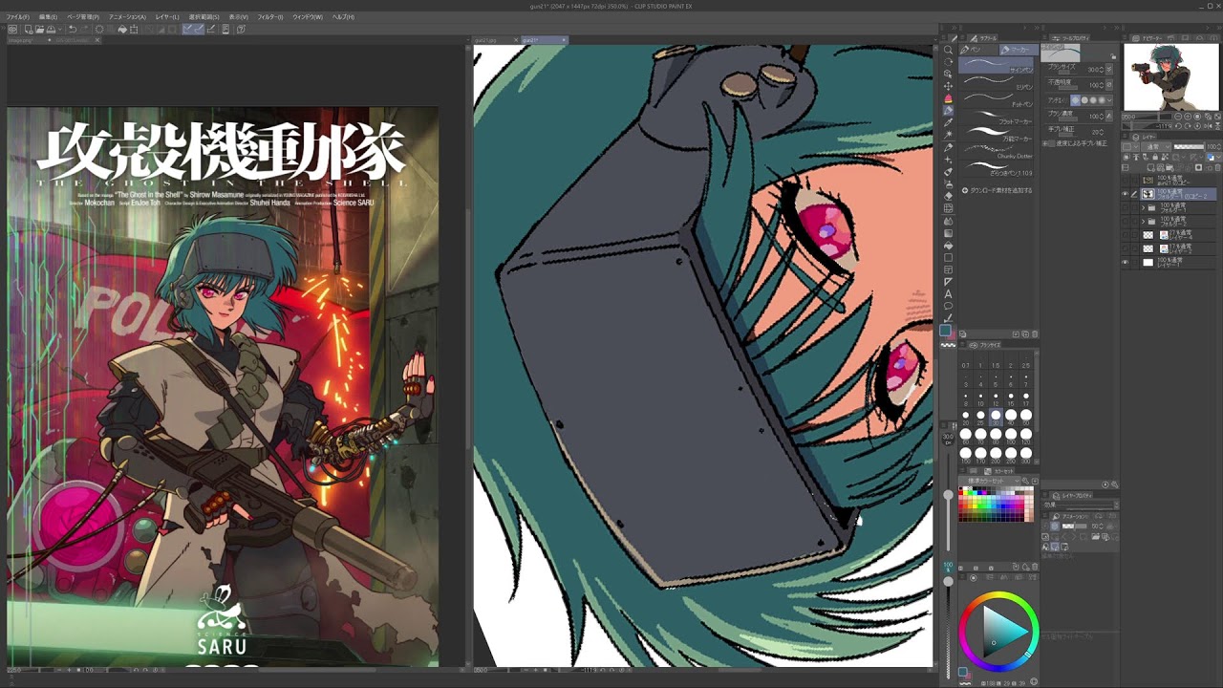
Task: Expand the フォルダー 2 layer folder
Action: coord(1144,221)
